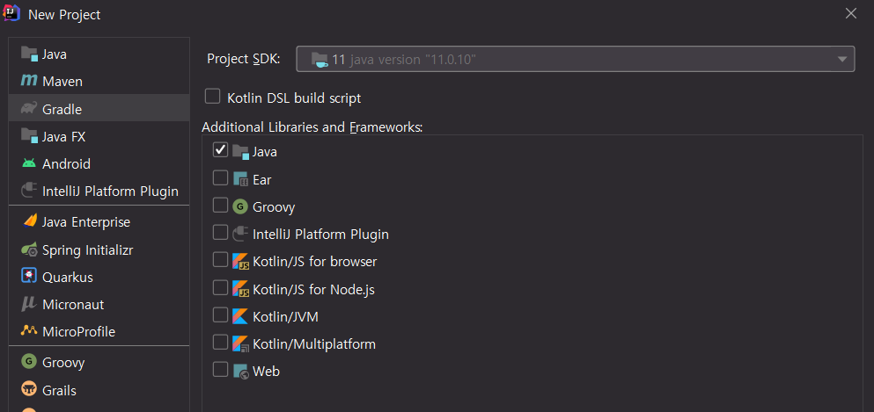Click the Kotlin/JVM icon
The height and width of the screenshot is (412, 874).
click(239, 316)
